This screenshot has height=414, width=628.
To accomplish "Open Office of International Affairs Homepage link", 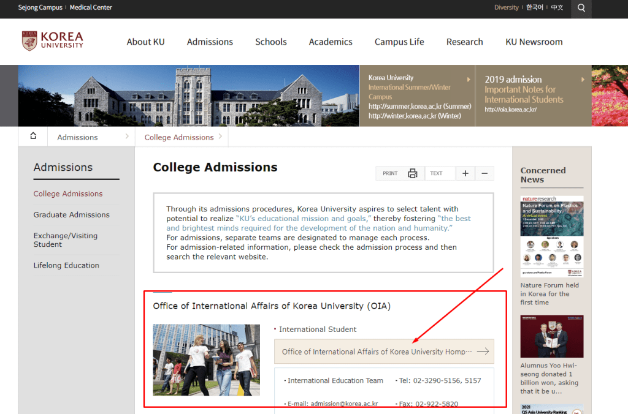I will [384, 351].
